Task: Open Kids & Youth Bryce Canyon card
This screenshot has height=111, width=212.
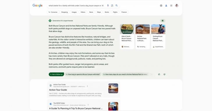Action: point(127,37)
